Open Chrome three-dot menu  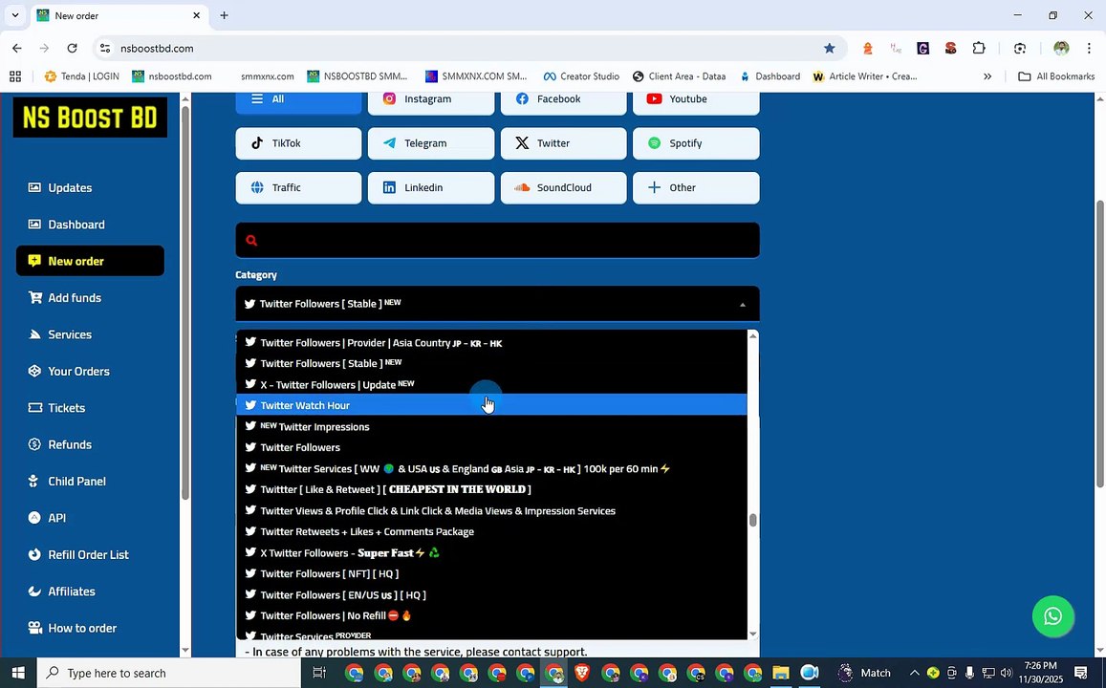tap(1089, 48)
